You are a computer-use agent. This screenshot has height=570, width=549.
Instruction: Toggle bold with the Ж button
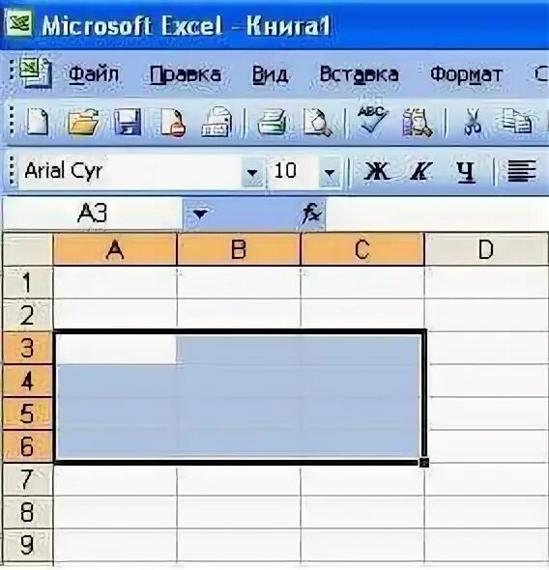point(377,171)
